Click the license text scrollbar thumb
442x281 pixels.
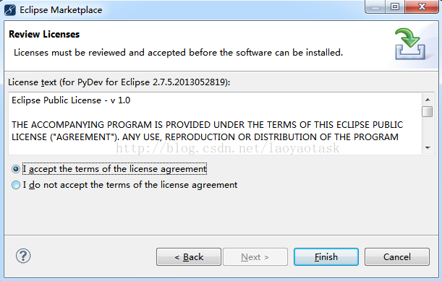tap(428, 111)
